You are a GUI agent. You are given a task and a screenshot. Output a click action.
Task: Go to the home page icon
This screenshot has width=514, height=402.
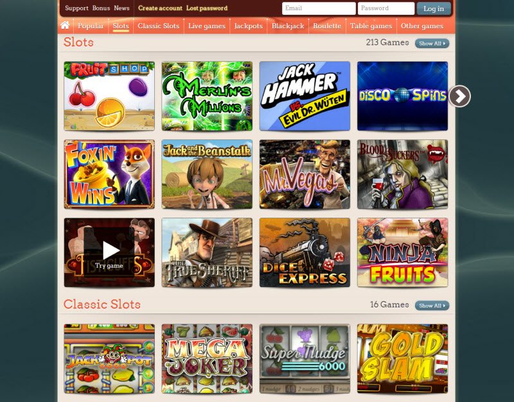point(65,26)
